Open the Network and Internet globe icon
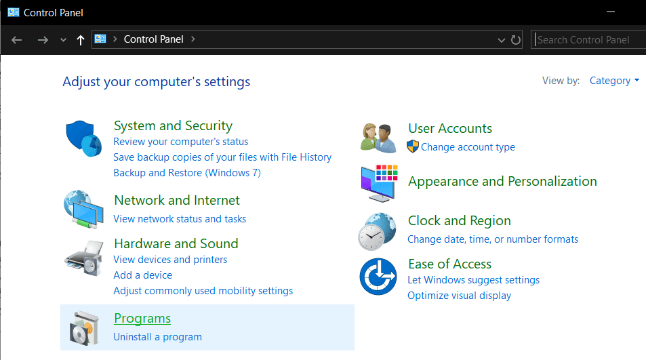646x360 pixels. click(x=83, y=209)
